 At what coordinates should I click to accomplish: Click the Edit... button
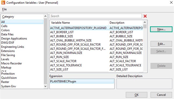point(161,44)
